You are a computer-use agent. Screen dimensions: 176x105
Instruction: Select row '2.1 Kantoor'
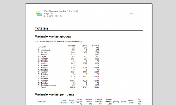[68, 59]
